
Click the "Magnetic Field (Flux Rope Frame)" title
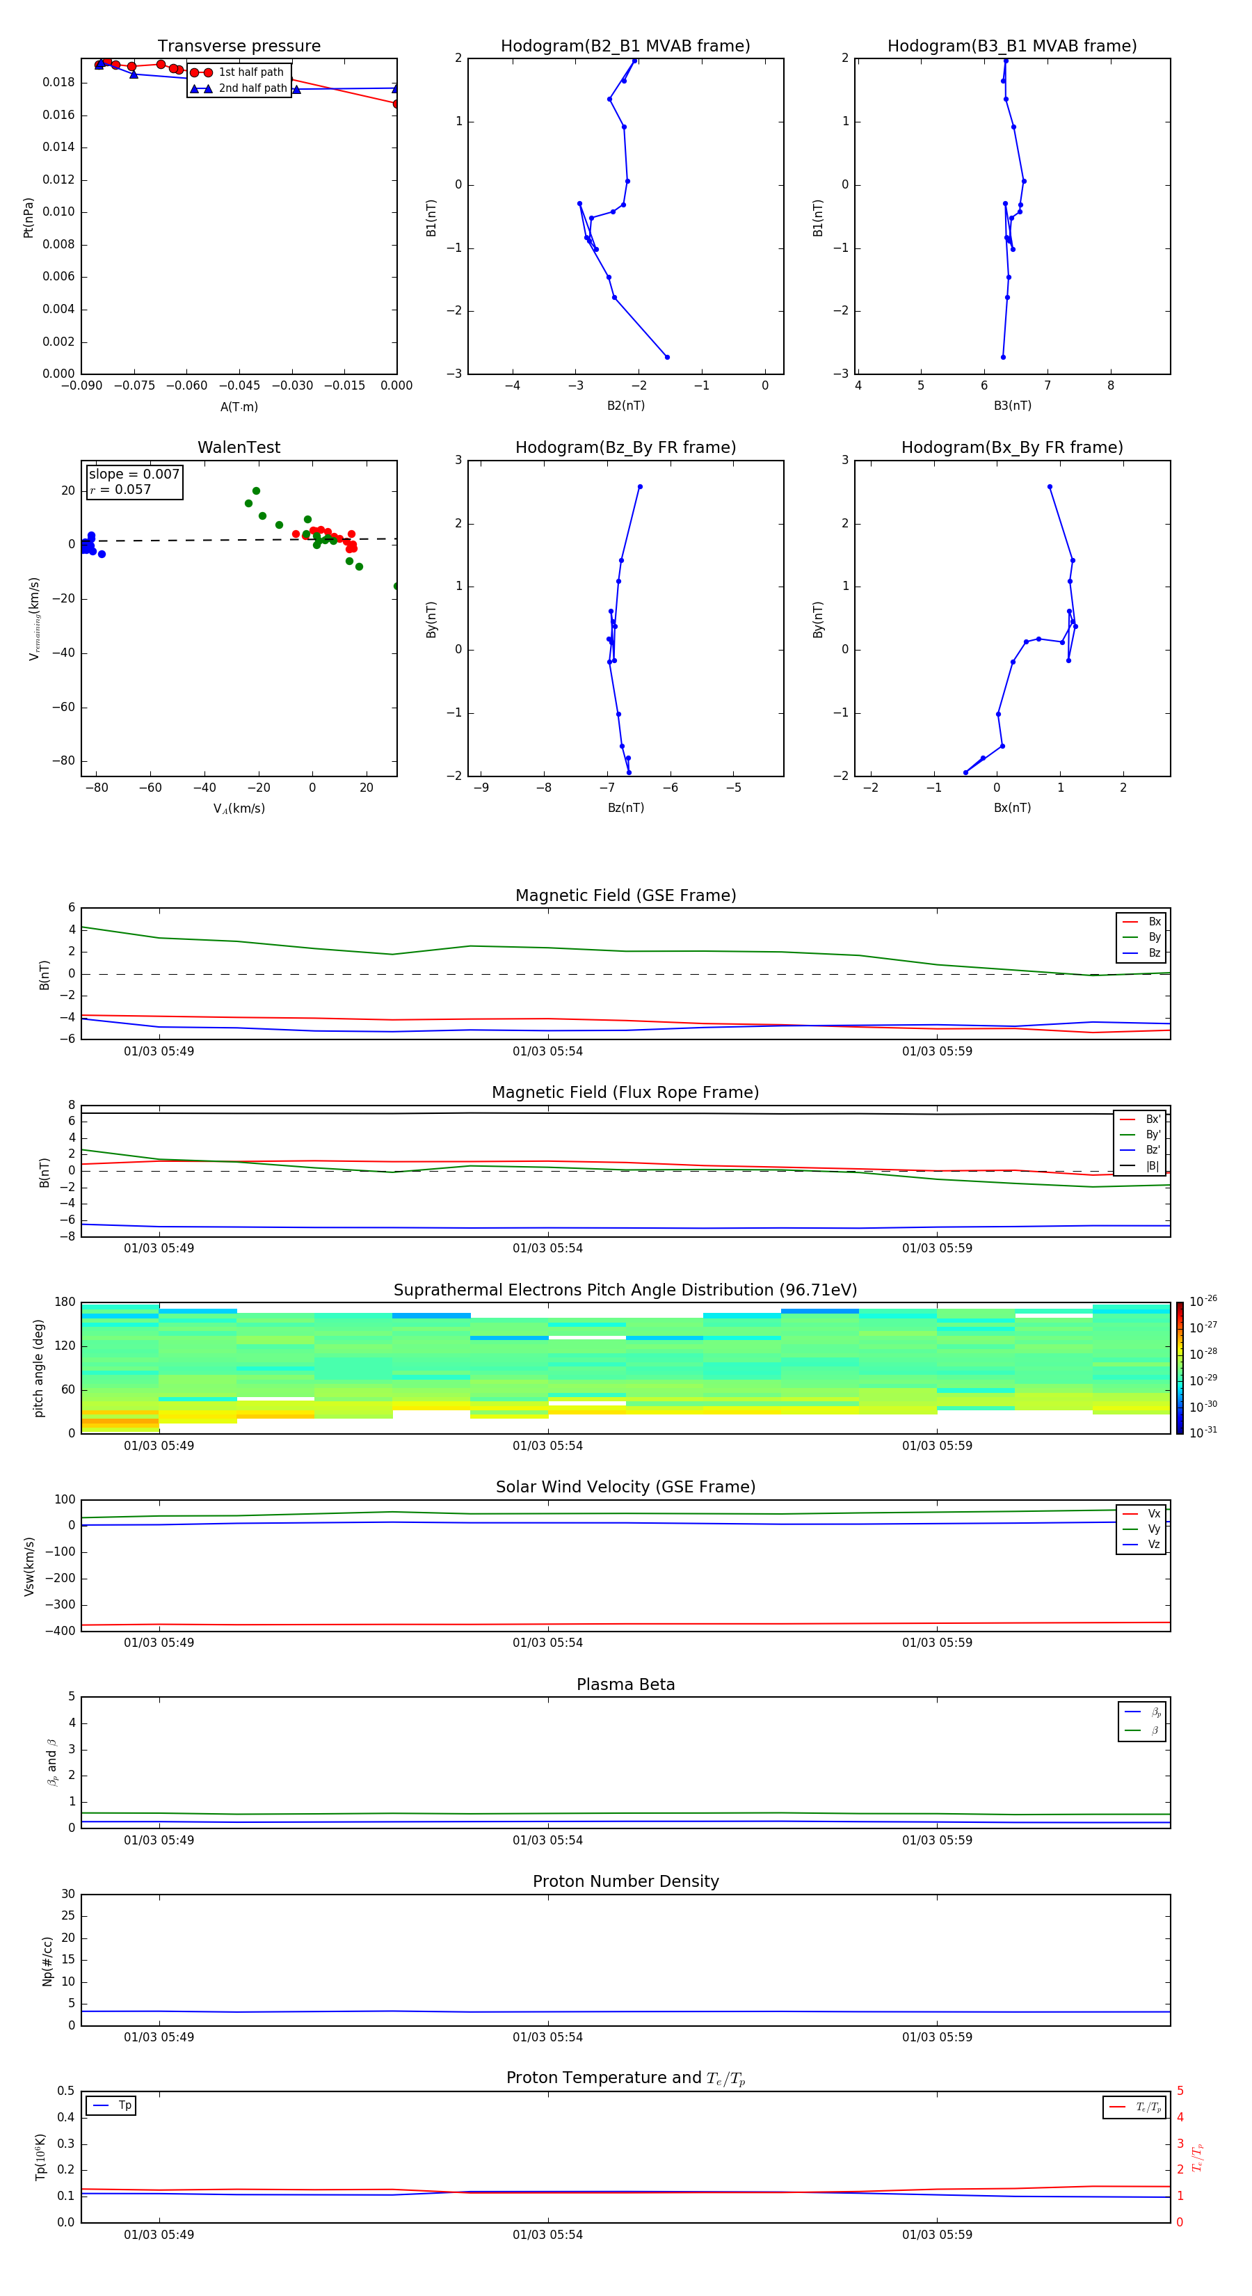point(625,1093)
